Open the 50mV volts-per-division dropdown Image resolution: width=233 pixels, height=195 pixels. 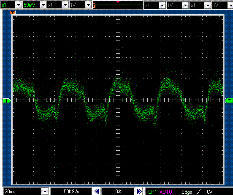(x=43, y=5)
